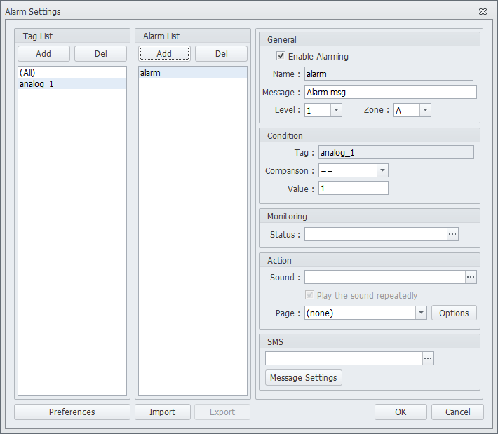Click the Import button
Screen dimensions: 498x434
pos(163,412)
